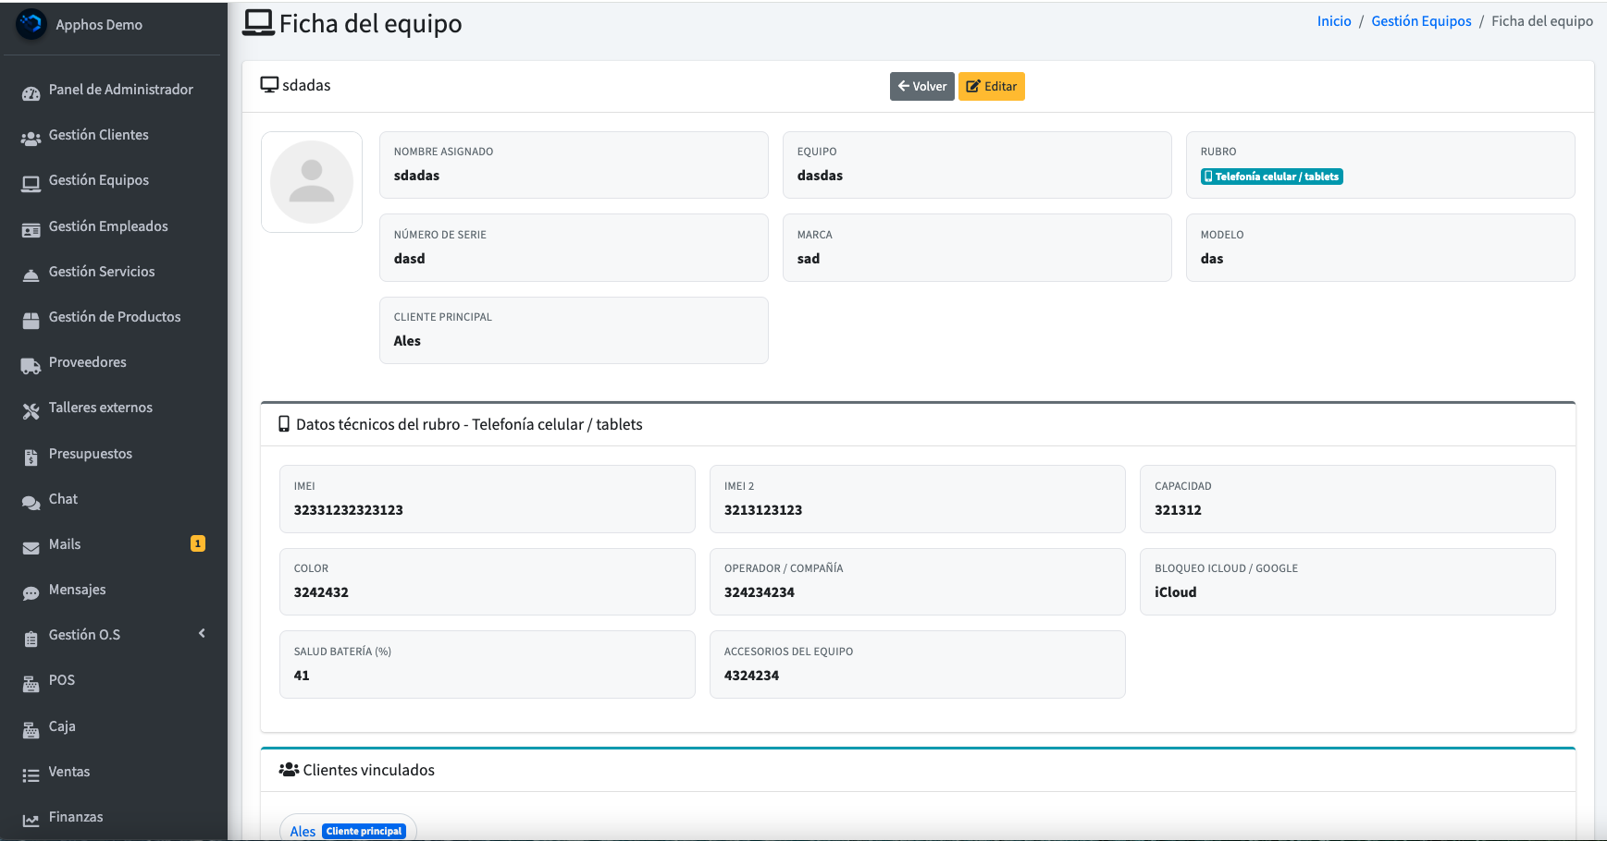Follow the Inicio breadcrumb link
This screenshot has width=1607, height=841.
click(1334, 21)
